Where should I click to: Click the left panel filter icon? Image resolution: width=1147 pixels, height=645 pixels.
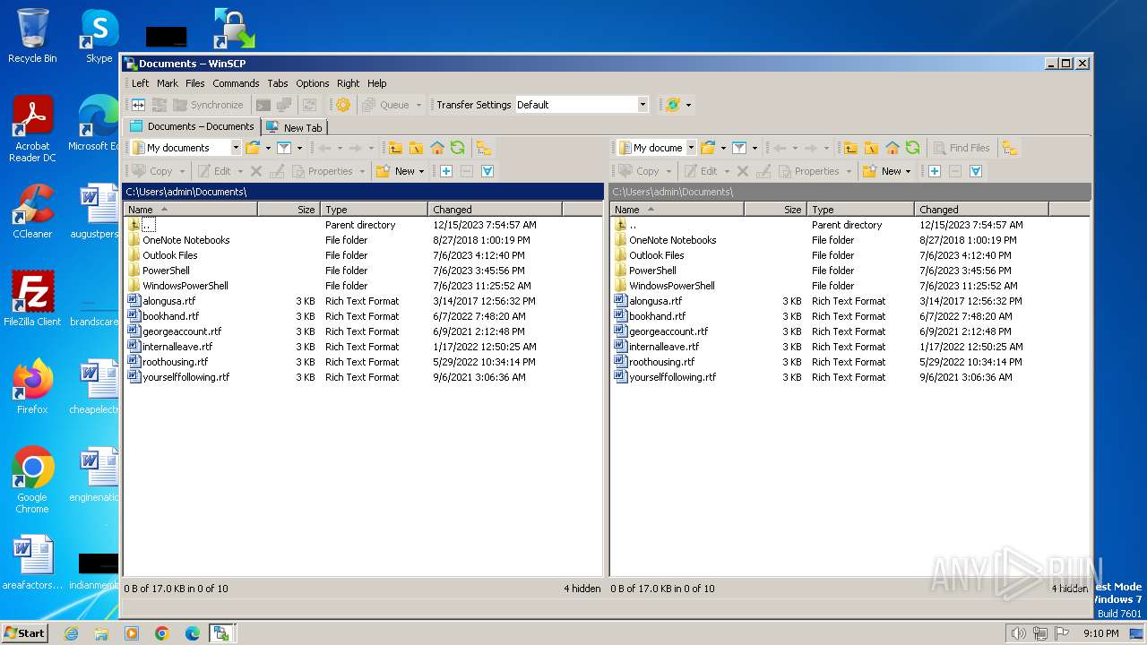coord(284,148)
